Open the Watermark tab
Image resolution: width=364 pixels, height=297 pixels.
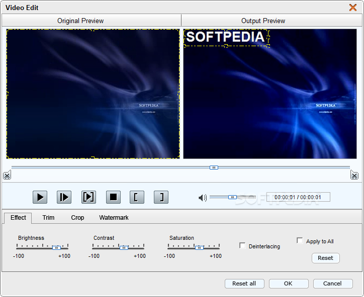114,218
